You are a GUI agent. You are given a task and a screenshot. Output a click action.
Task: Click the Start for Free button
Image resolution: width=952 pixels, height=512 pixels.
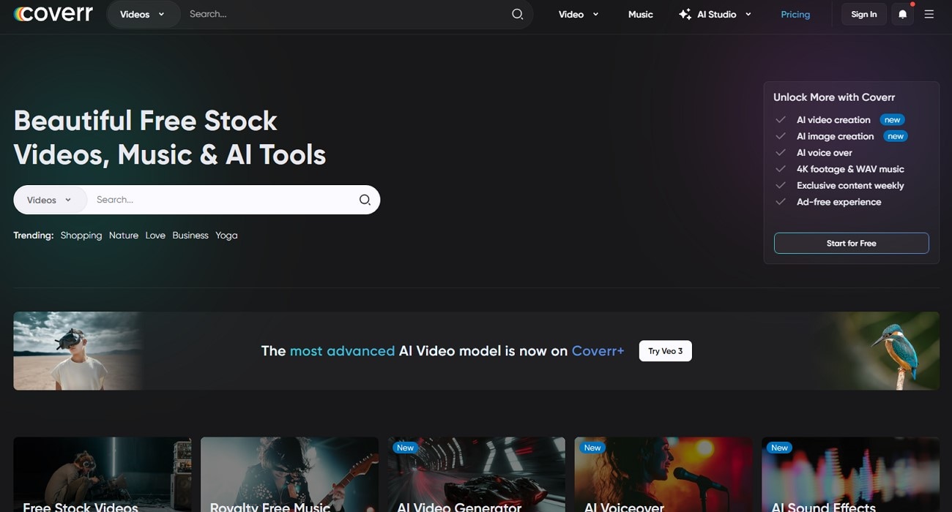click(851, 243)
